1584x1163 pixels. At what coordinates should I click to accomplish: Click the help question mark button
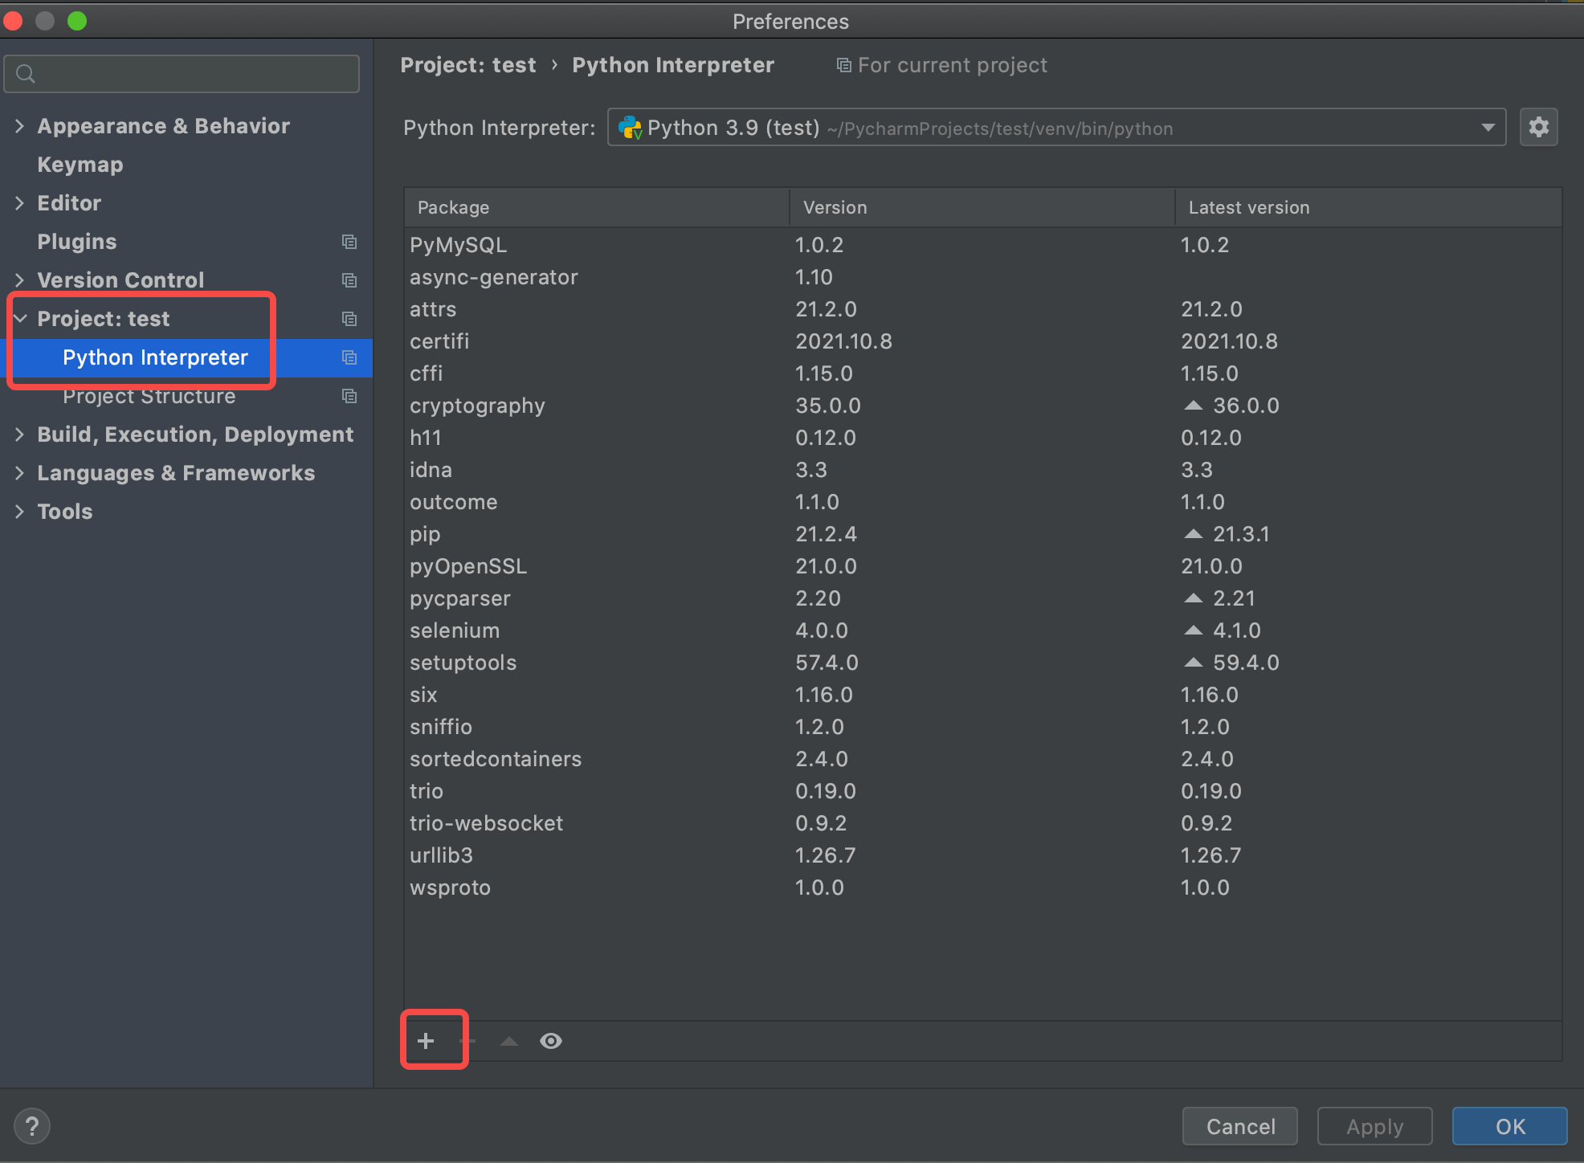[x=32, y=1126]
